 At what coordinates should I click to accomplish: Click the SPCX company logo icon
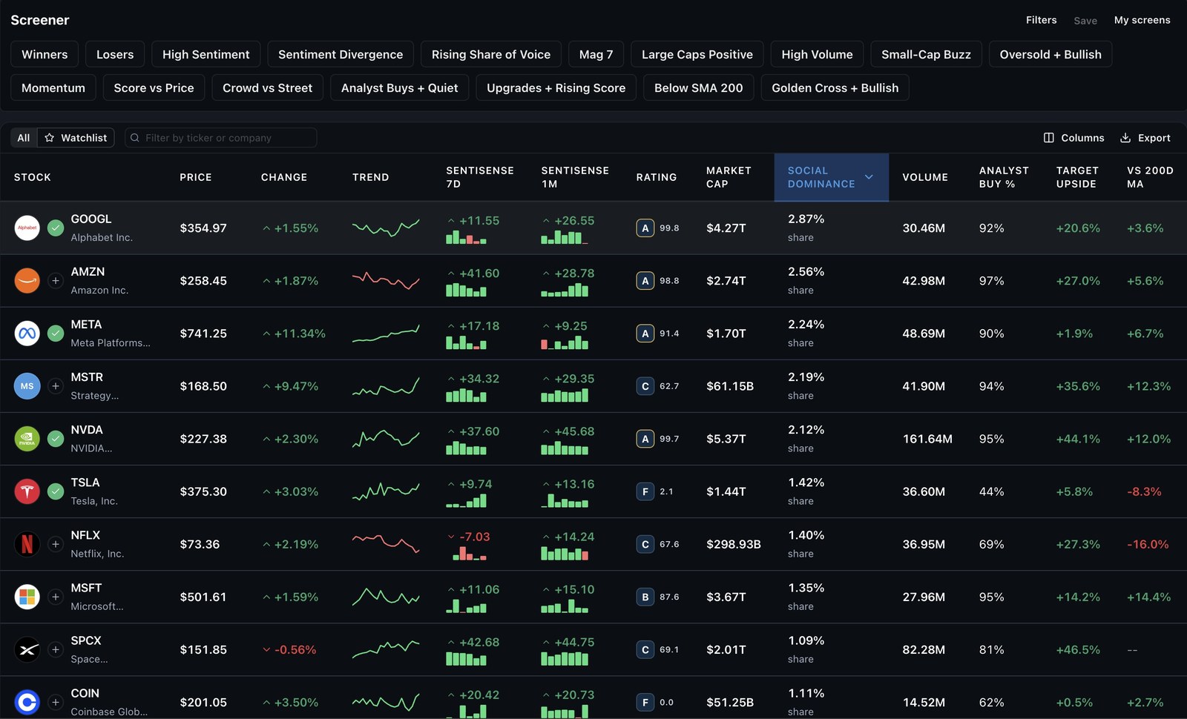click(x=27, y=649)
